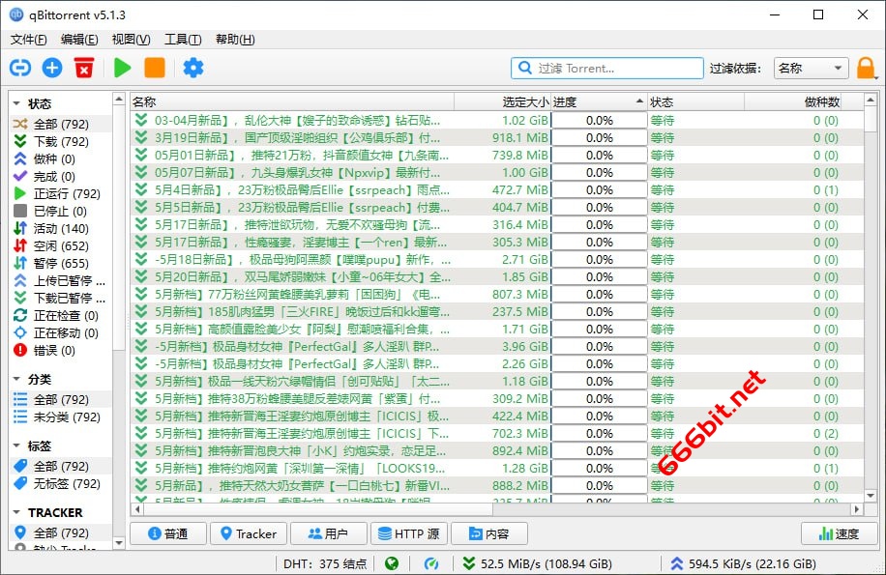The width and height of the screenshot is (886, 575).
Task: Click the add torrent link icon
Action: pos(19,68)
